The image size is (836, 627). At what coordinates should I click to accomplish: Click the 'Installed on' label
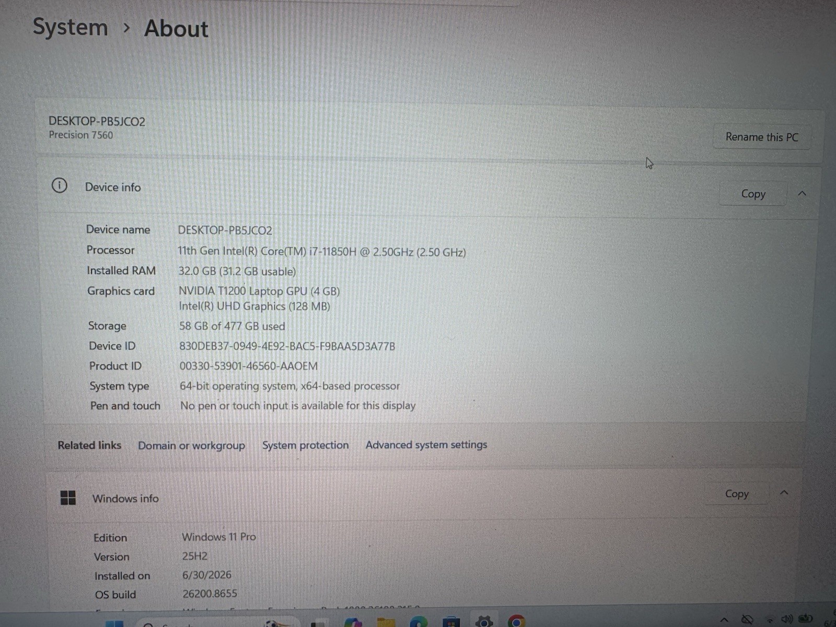point(122,576)
